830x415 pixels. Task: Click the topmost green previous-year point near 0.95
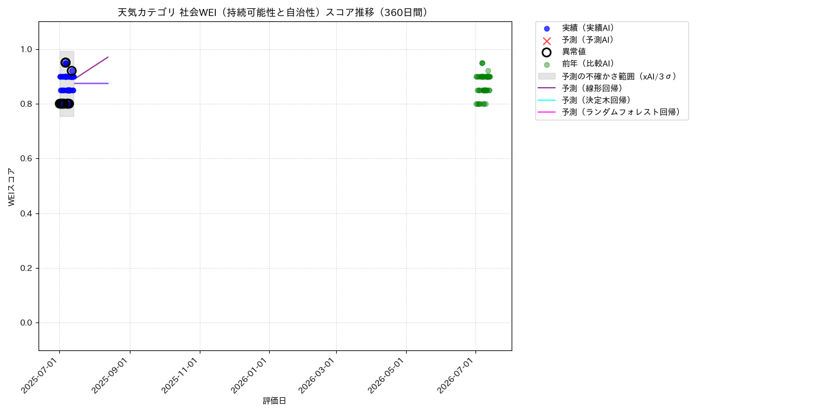(482, 63)
